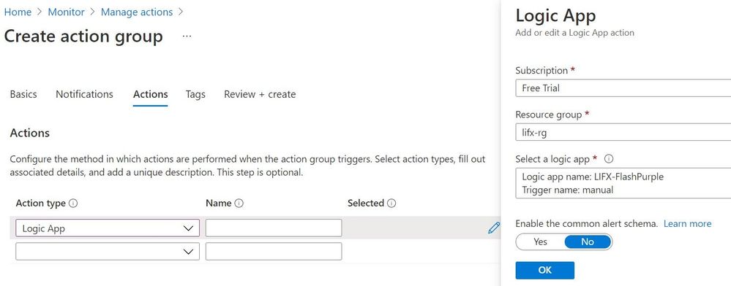Set common alert schema toggle to No

(588, 241)
